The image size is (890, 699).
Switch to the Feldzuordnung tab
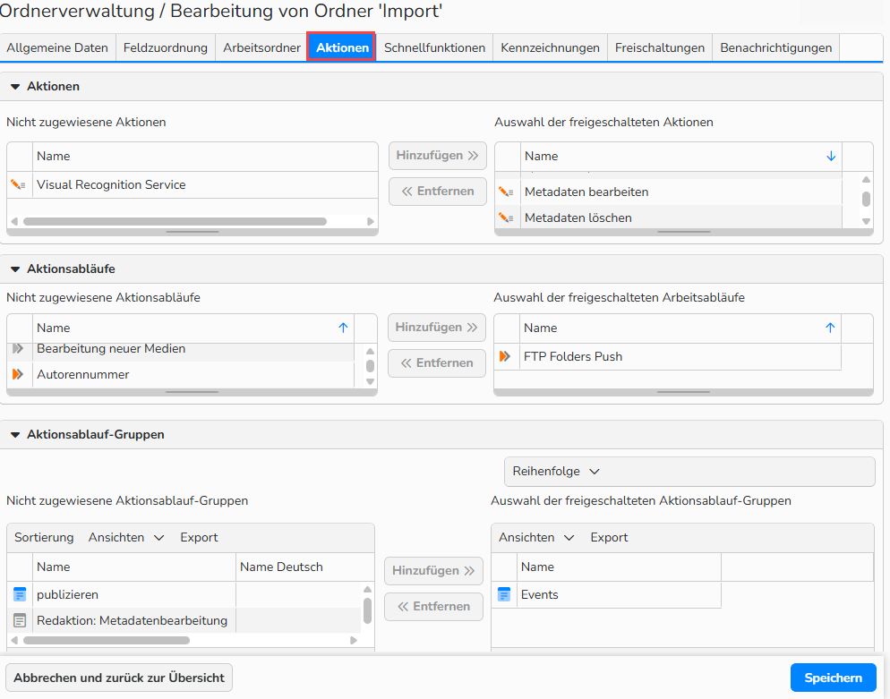(165, 47)
